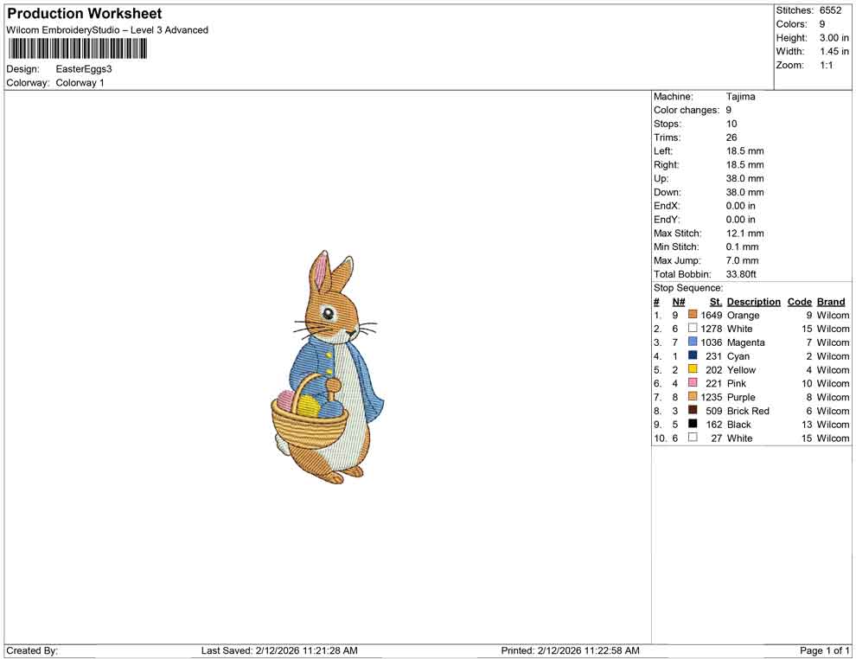Click the Yellow color swatch
856x659 pixels.
693,369
